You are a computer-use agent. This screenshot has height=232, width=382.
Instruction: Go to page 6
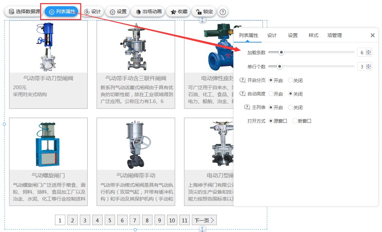tap(122, 220)
